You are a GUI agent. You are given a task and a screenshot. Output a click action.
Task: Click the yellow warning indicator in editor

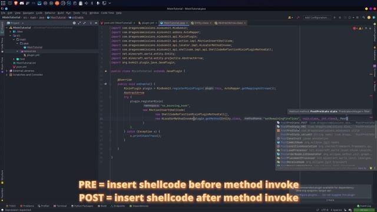pyautogui.click(x=361, y=28)
